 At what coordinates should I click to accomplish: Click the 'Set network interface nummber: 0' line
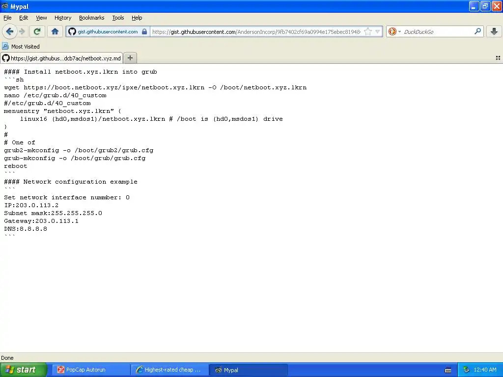pyautogui.click(x=67, y=197)
